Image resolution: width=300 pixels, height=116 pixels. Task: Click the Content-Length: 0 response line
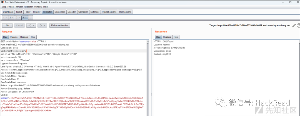[x=162, y=54]
